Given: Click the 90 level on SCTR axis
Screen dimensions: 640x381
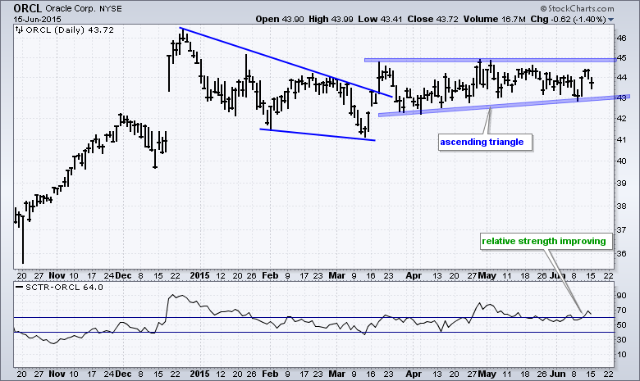Looking at the screenshot, I should (621, 296).
